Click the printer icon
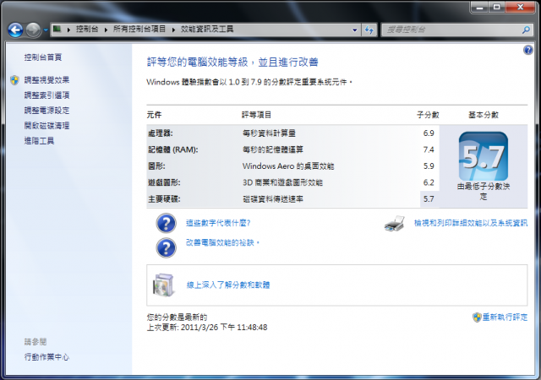The height and width of the screenshot is (380, 541). (x=395, y=224)
